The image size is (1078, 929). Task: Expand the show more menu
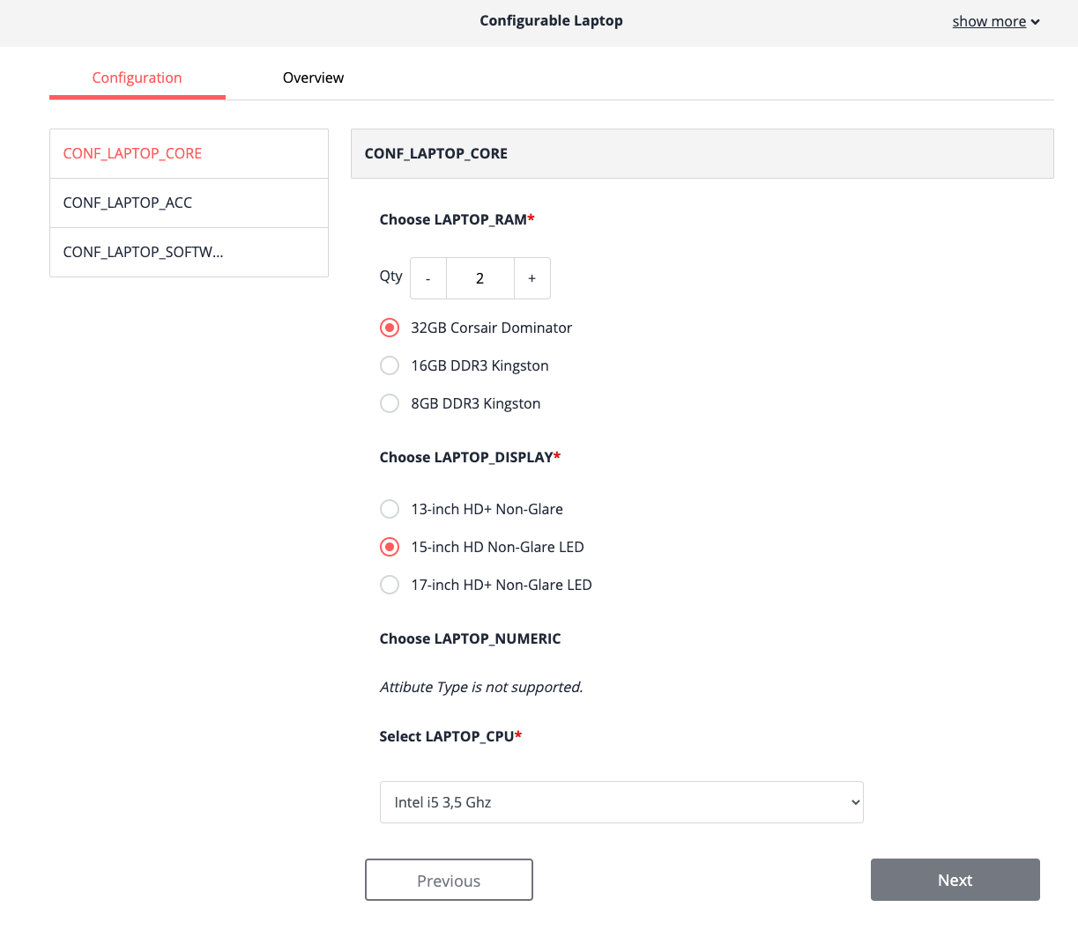(989, 21)
